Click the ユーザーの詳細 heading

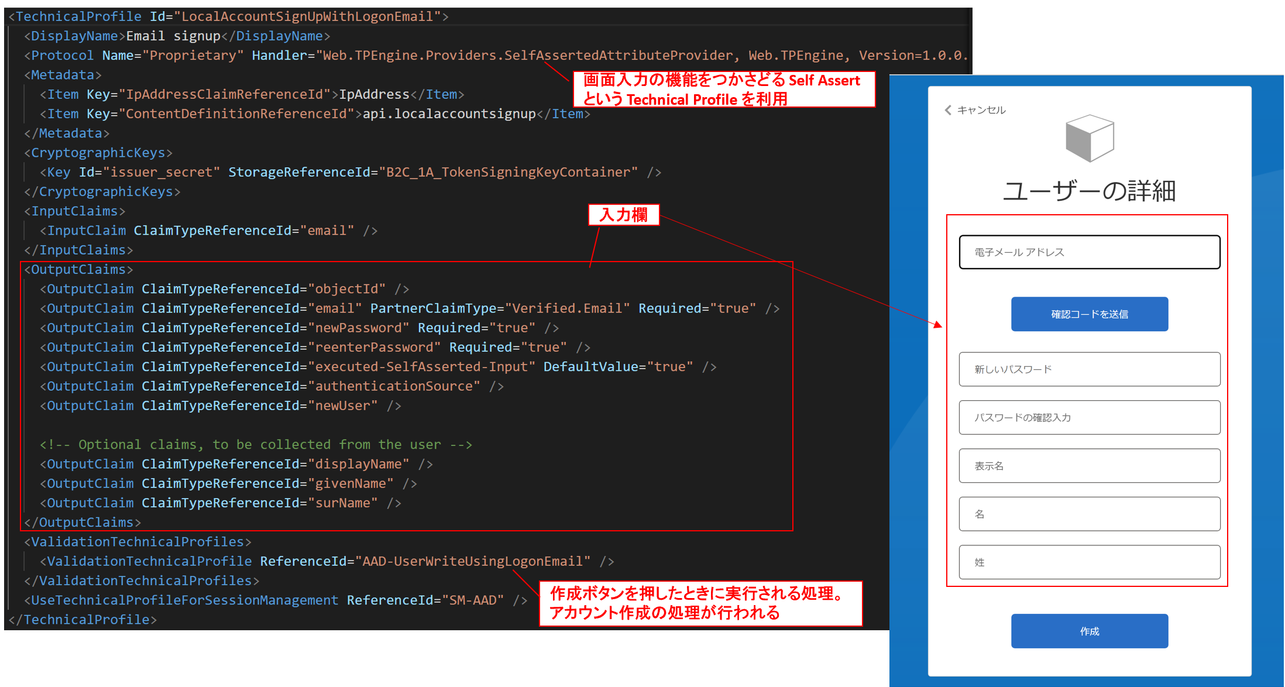1089,191
